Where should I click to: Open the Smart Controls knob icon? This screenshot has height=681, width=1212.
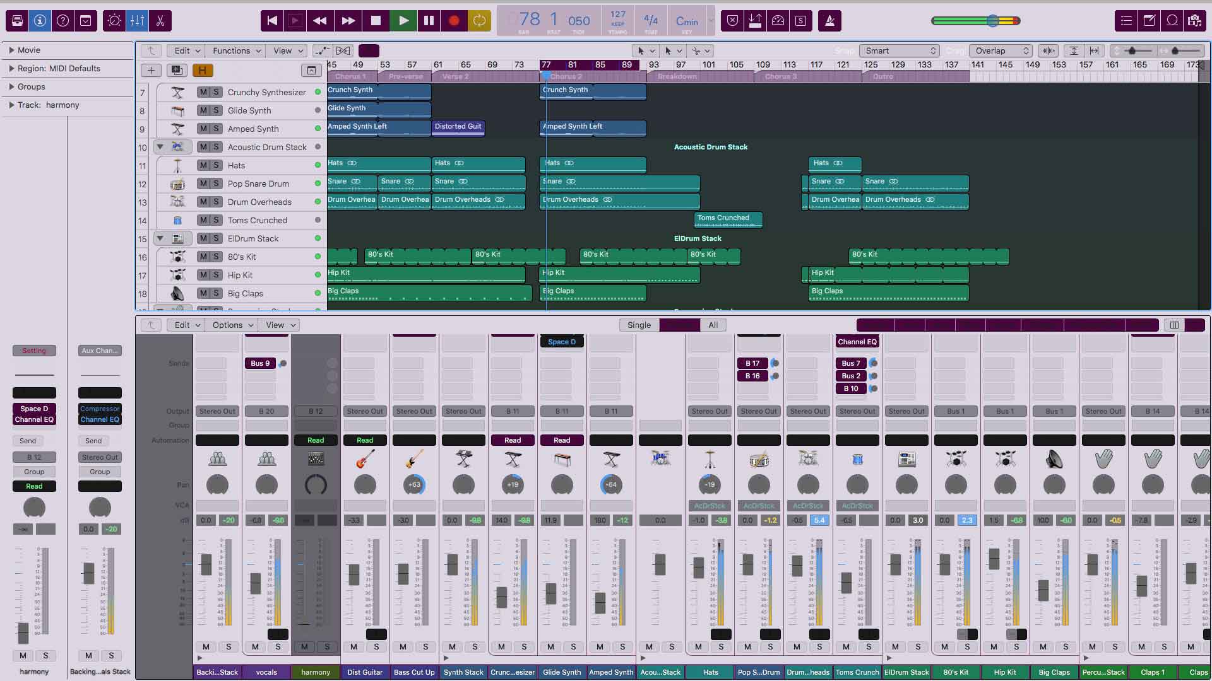(x=114, y=21)
